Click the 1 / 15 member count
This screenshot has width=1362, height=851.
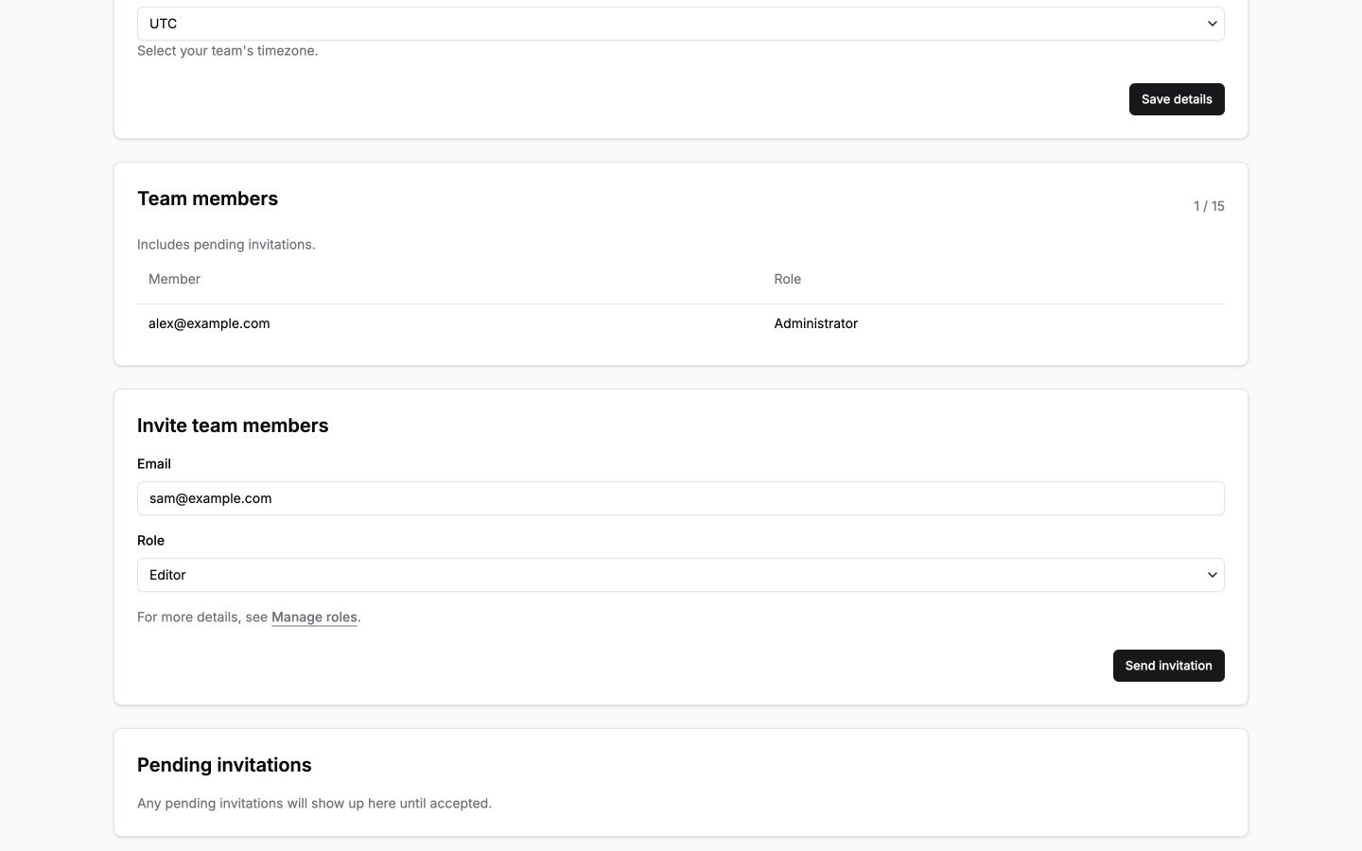1209,206
